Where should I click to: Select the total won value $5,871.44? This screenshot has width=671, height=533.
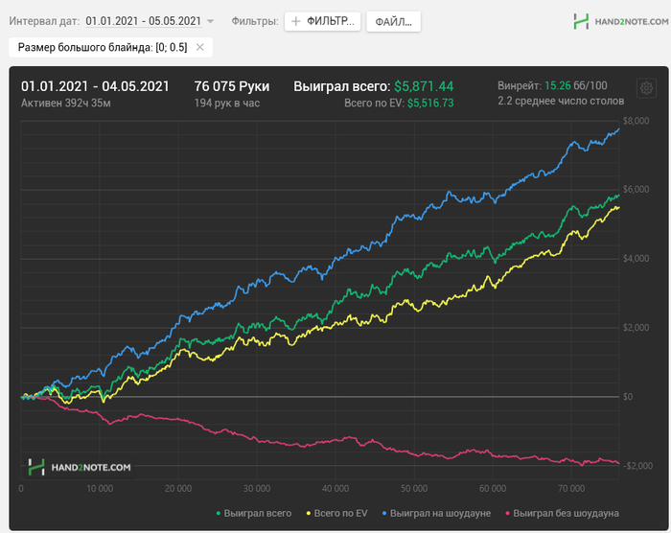click(424, 86)
